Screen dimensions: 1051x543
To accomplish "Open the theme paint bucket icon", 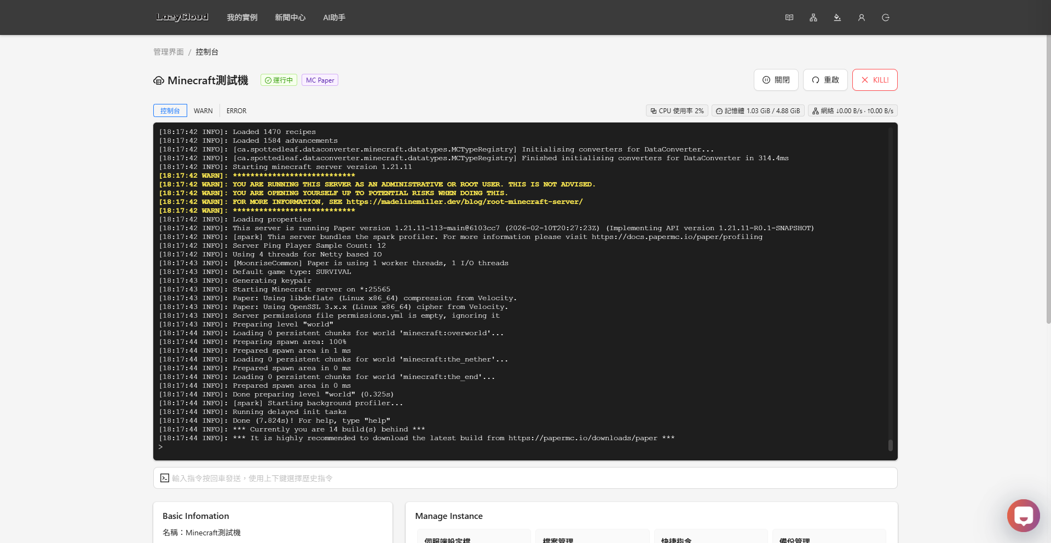I will [x=837, y=17].
